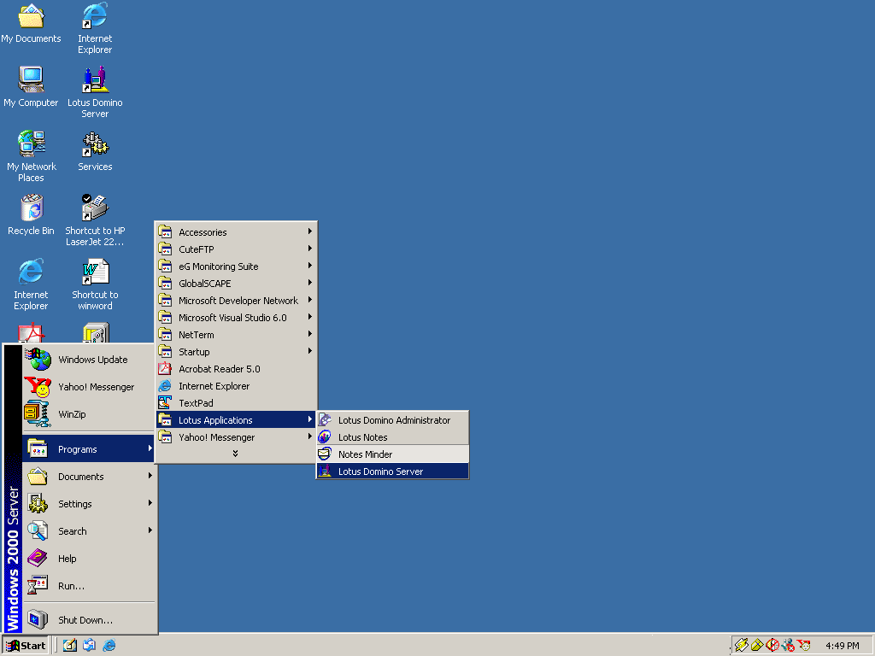Select the Internet Explorer icon below Recycle Bin
The image size is (875, 656).
pyautogui.click(x=31, y=284)
